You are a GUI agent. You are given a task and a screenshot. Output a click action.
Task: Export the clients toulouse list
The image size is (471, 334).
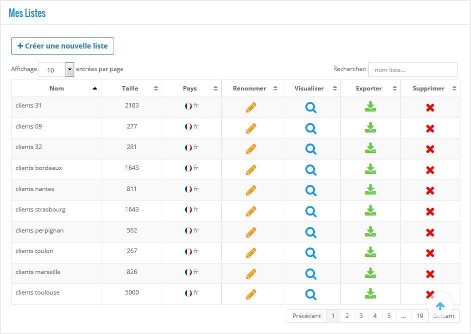(x=370, y=293)
